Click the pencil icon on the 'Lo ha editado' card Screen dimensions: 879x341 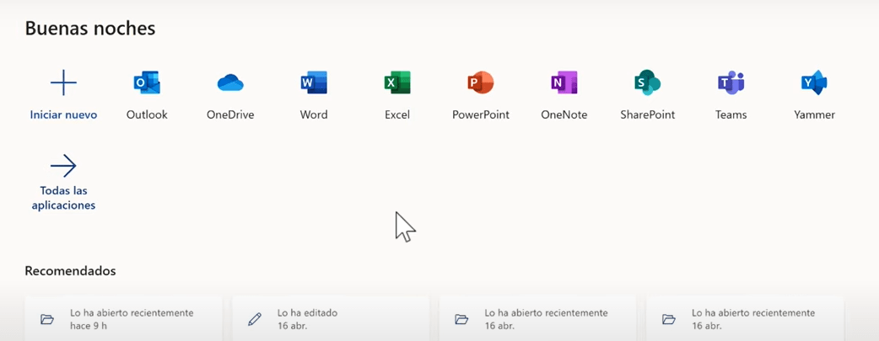click(255, 320)
